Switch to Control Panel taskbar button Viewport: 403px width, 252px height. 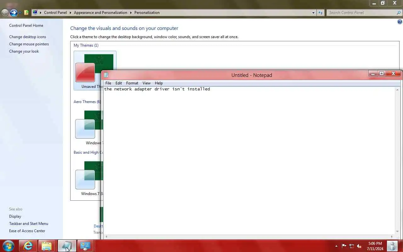(x=85, y=246)
